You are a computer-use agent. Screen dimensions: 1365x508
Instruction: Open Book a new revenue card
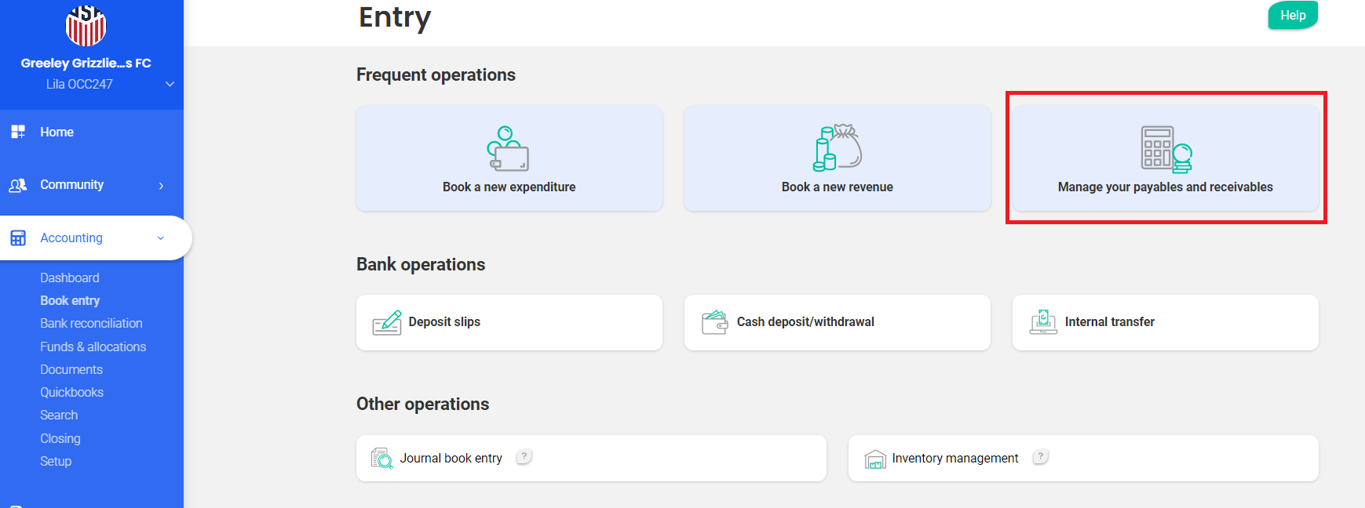pos(837,158)
